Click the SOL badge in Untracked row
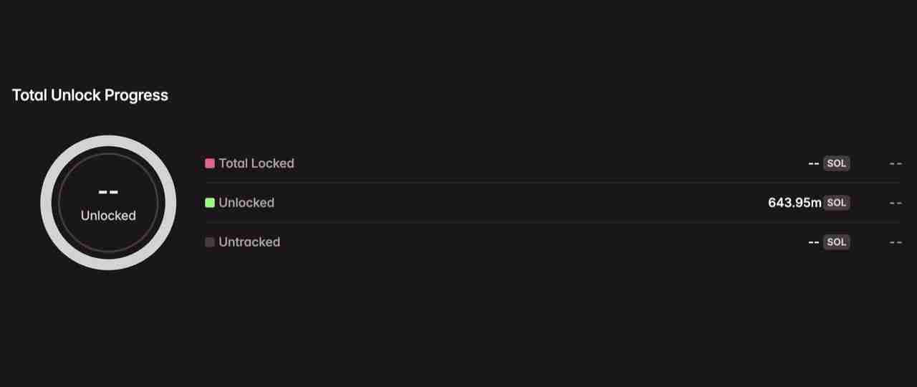 pos(836,242)
